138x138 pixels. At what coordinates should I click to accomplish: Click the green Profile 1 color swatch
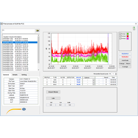(128, 34)
